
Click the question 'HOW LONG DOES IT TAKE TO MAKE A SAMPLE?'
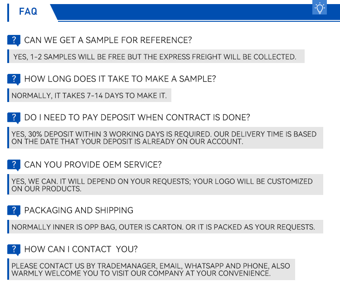point(120,79)
